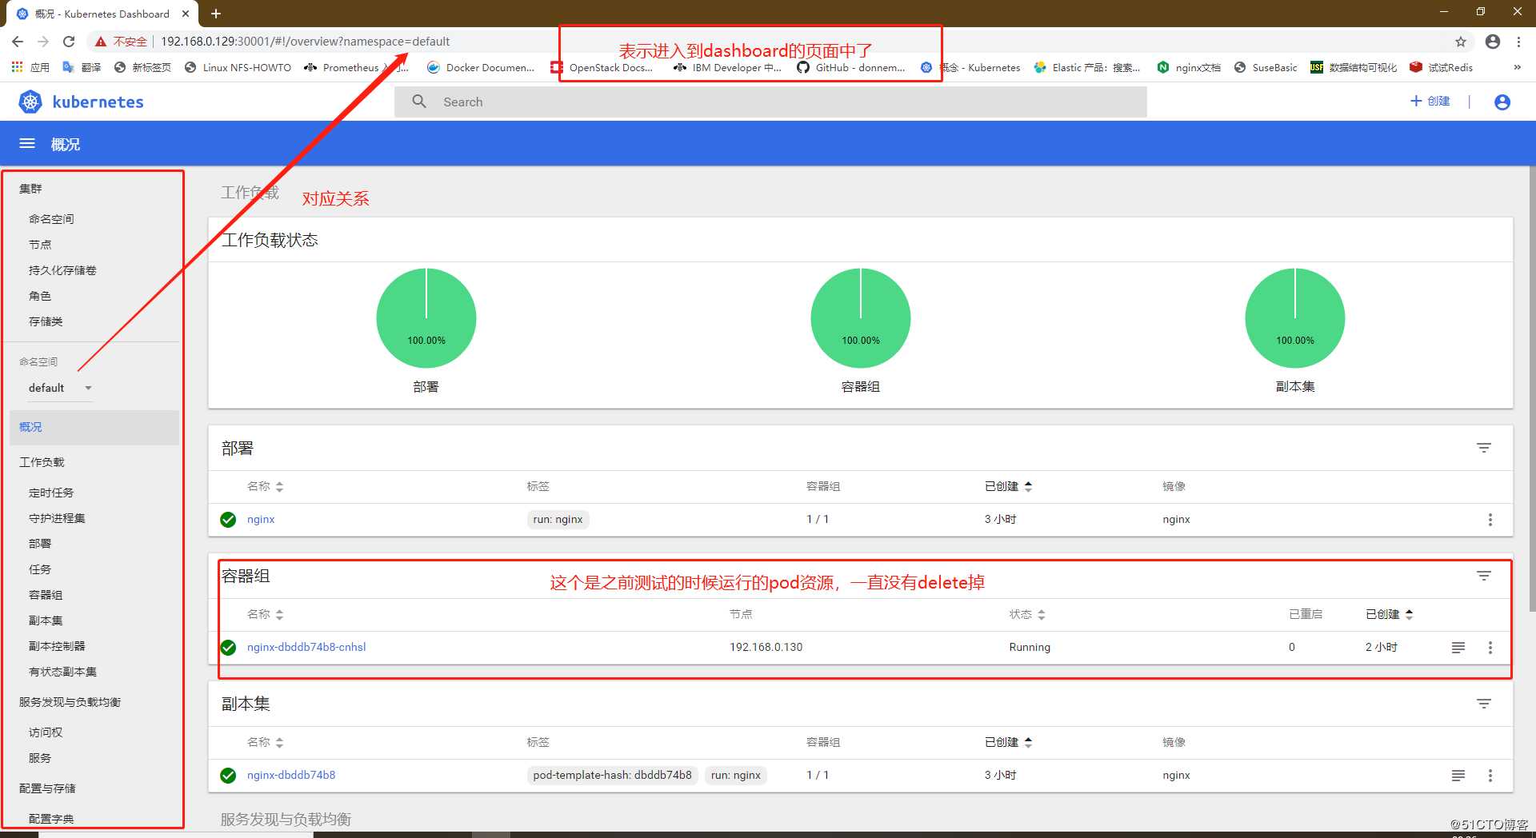Open 有状态副本集 in the sidebar
This screenshot has height=838, width=1536.
click(62, 672)
